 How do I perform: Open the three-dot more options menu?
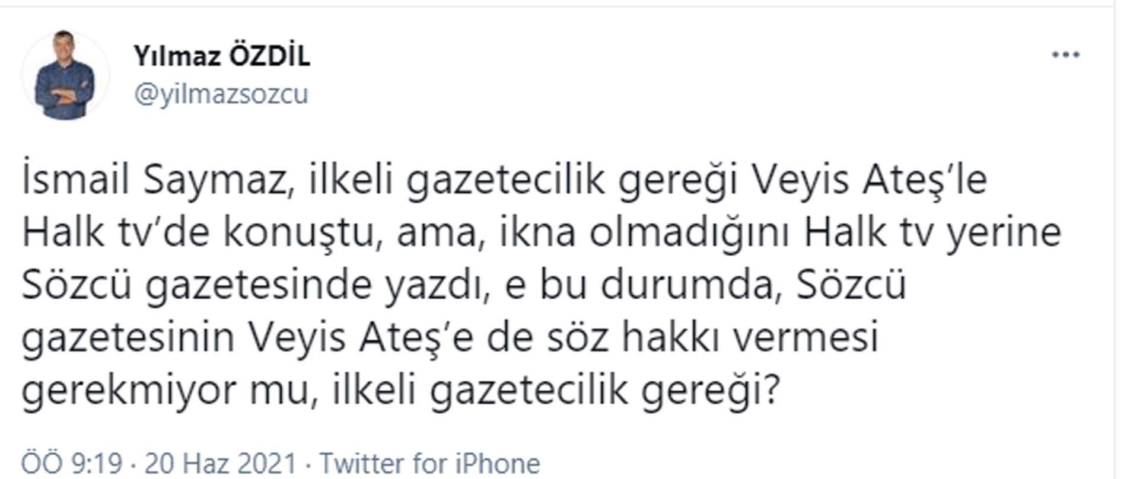[1065, 55]
